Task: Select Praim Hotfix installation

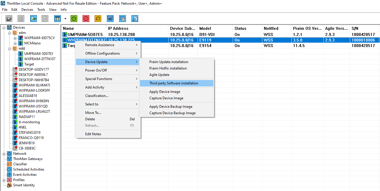Action: (177, 68)
